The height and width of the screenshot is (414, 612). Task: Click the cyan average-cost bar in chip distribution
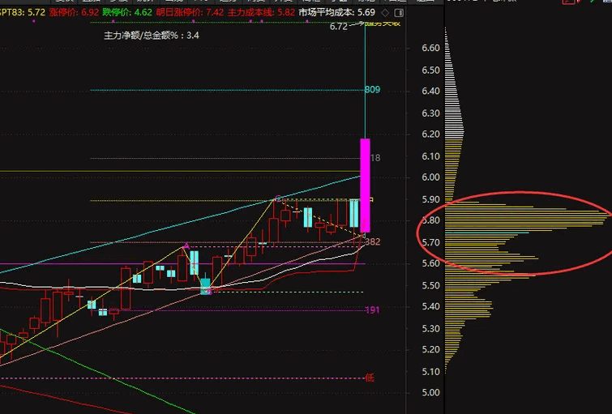(x=487, y=233)
